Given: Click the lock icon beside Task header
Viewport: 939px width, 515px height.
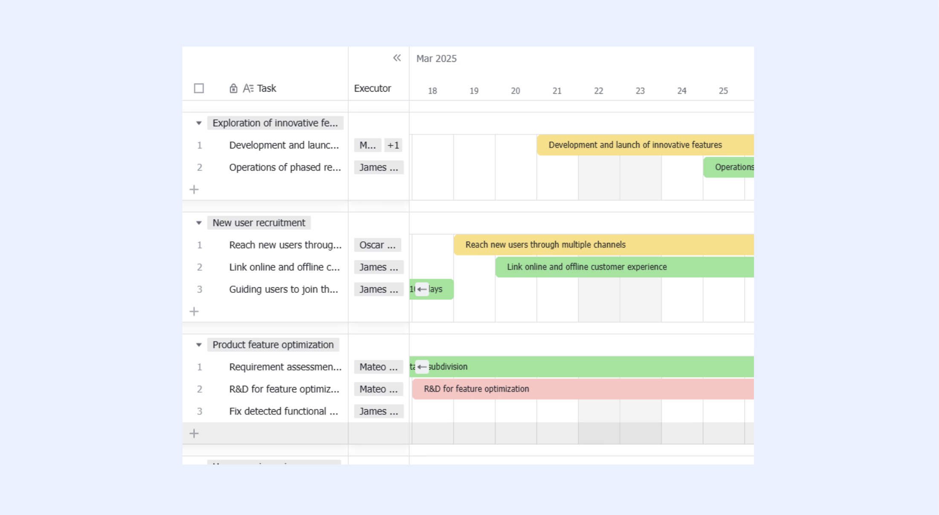Looking at the screenshot, I should pos(233,88).
